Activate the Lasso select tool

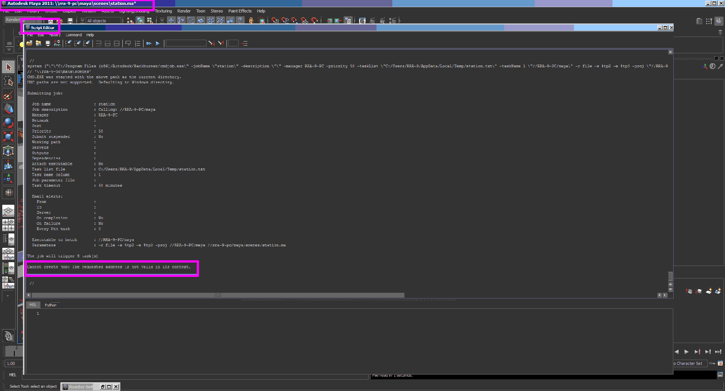click(x=8, y=81)
